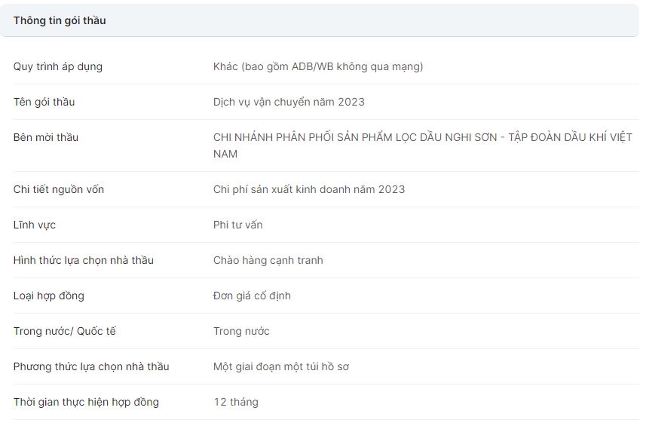Click the "Hình thức lựa chọn nhà thầu" label
The image size is (646, 432).
click(x=84, y=260)
